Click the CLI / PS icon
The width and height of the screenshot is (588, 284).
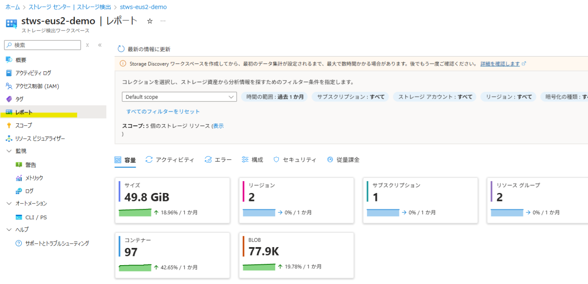pos(19,217)
